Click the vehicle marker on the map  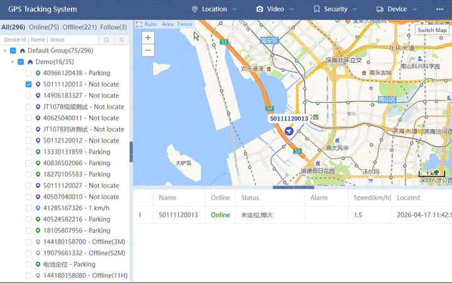click(289, 131)
